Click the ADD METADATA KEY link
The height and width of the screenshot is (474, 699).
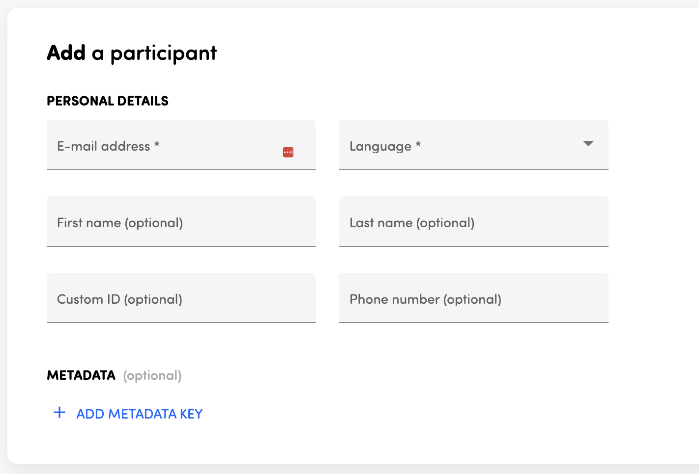coord(139,414)
